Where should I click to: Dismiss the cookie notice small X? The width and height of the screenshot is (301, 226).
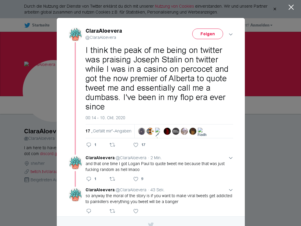275,9
